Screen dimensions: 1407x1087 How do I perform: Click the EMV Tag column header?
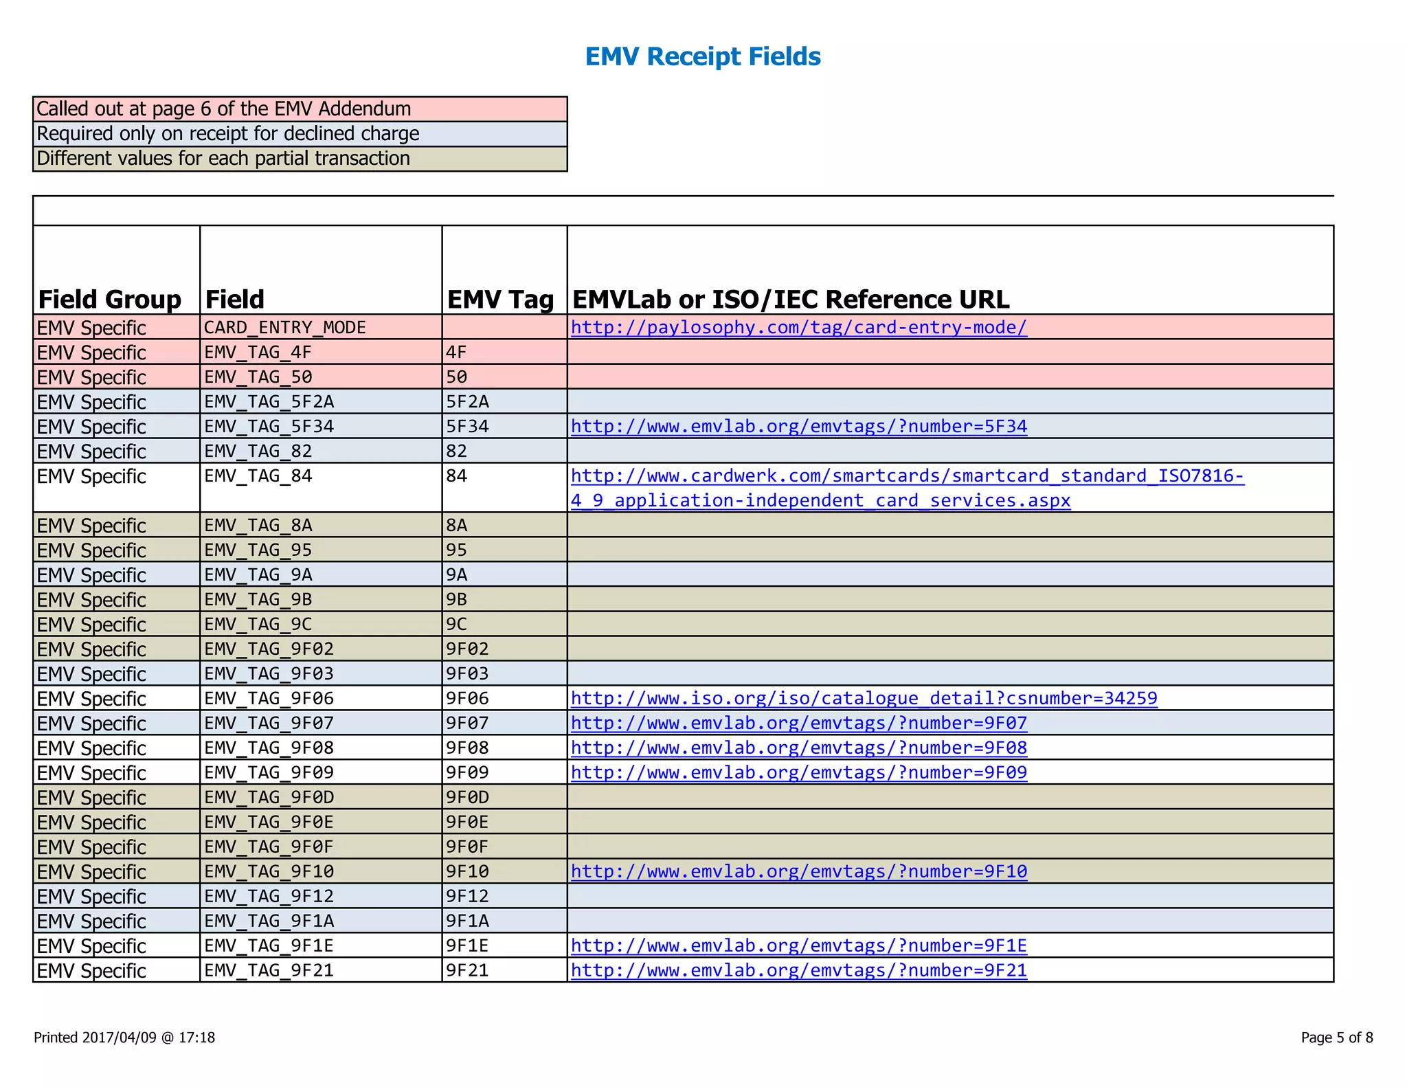(501, 299)
